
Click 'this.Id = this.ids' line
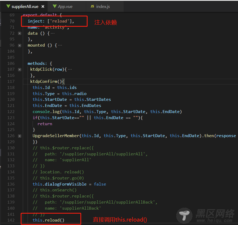[55, 88]
